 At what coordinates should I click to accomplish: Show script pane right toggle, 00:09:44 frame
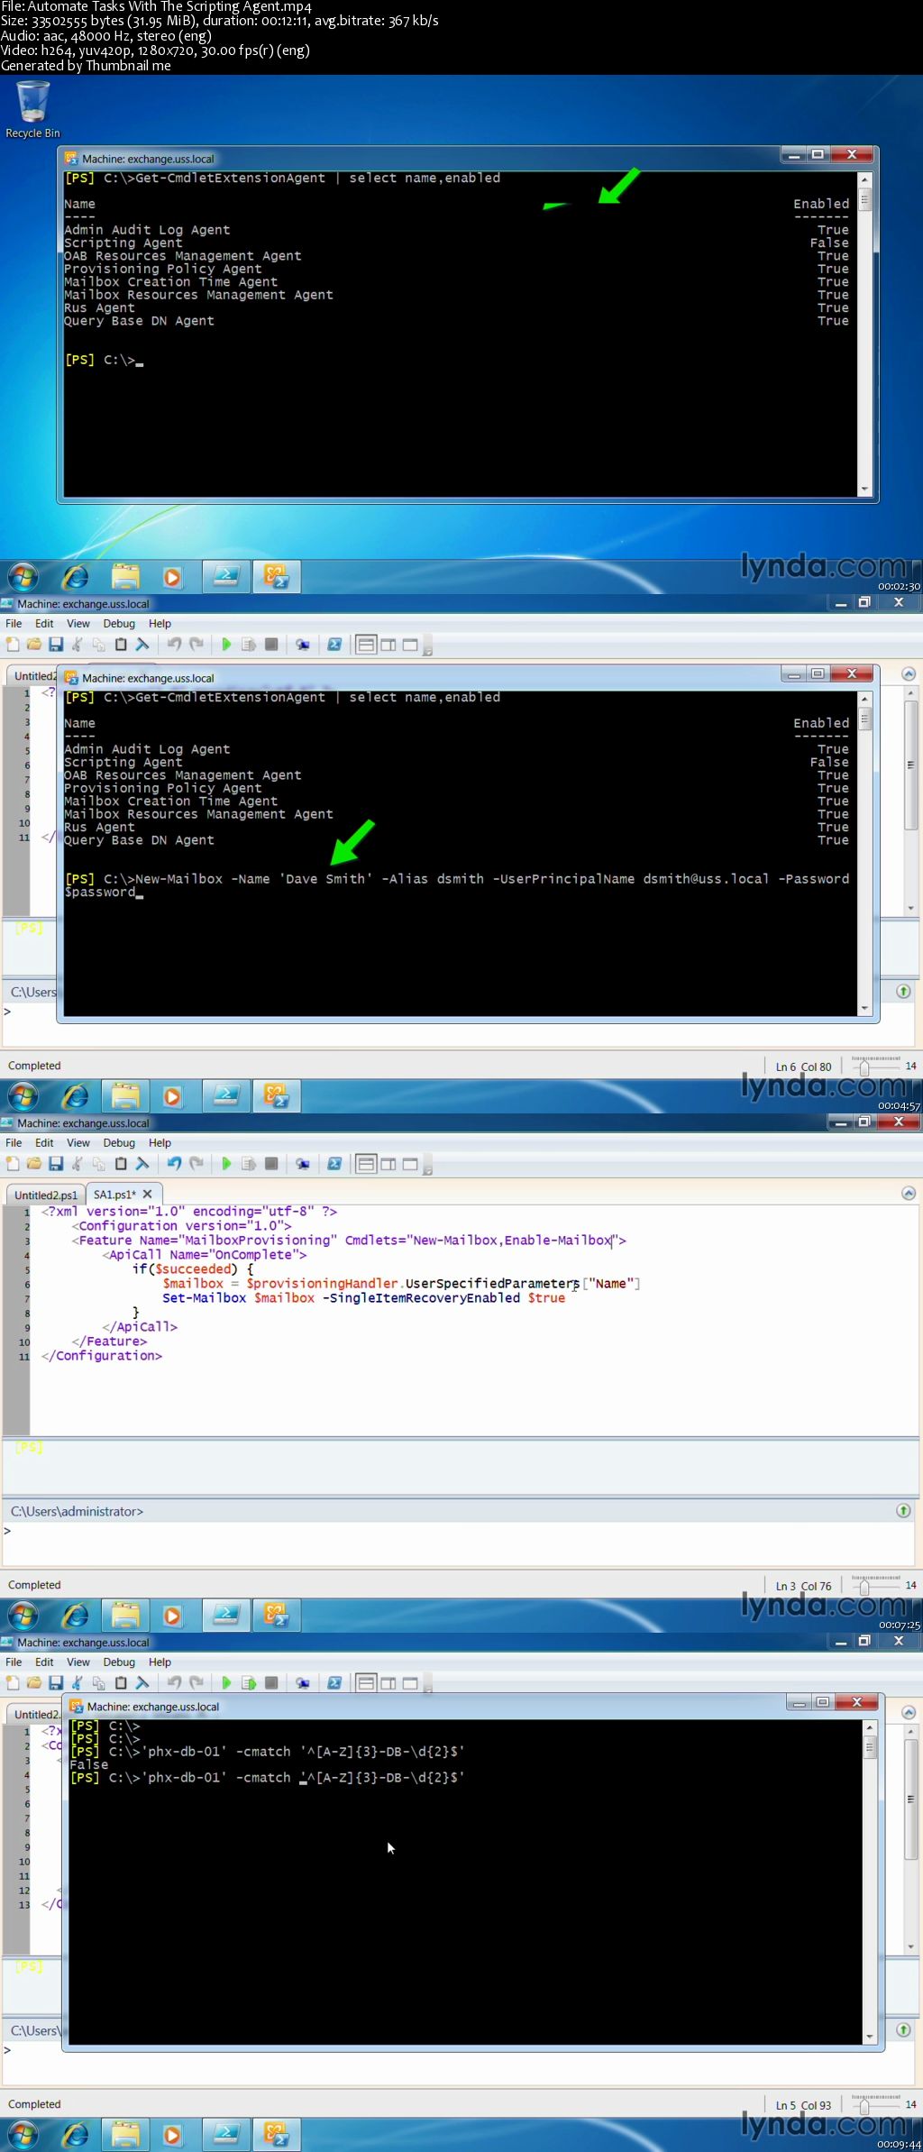(x=388, y=1683)
